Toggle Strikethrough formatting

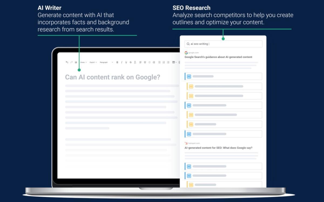tap(131, 62)
